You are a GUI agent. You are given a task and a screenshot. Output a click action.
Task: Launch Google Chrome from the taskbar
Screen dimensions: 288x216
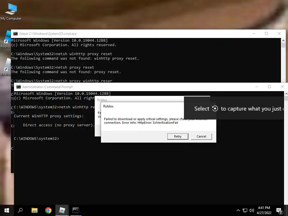(48, 210)
